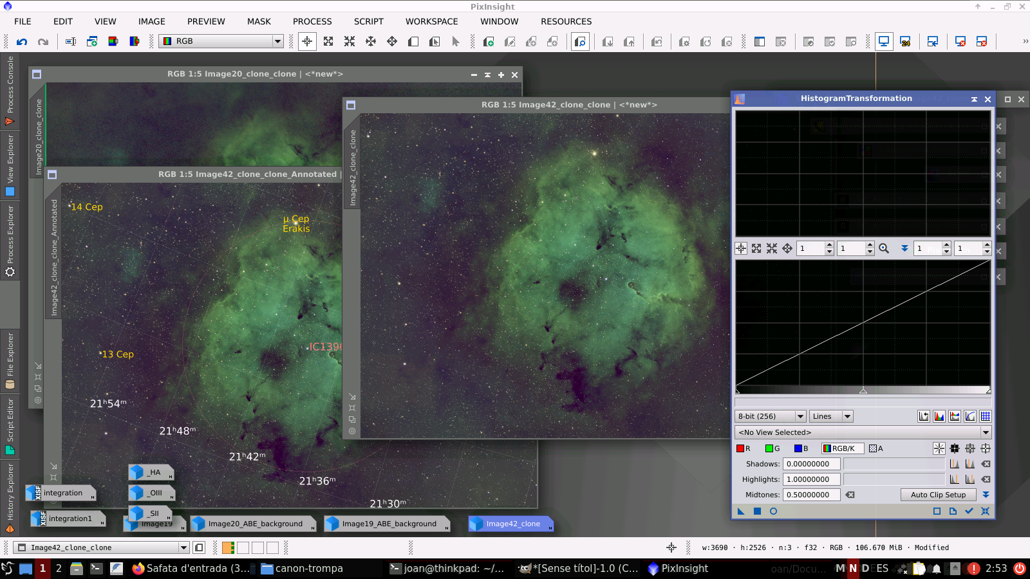Click the Shadows value input field
Viewport: 1030px width, 579px height.
[810, 464]
